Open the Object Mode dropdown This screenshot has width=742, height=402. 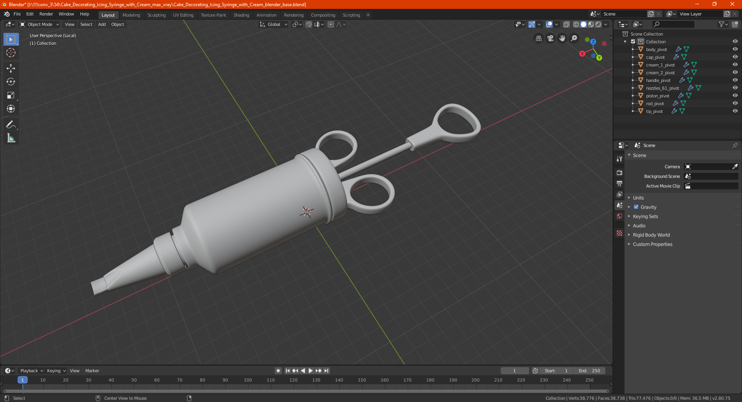click(x=39, y=24)
